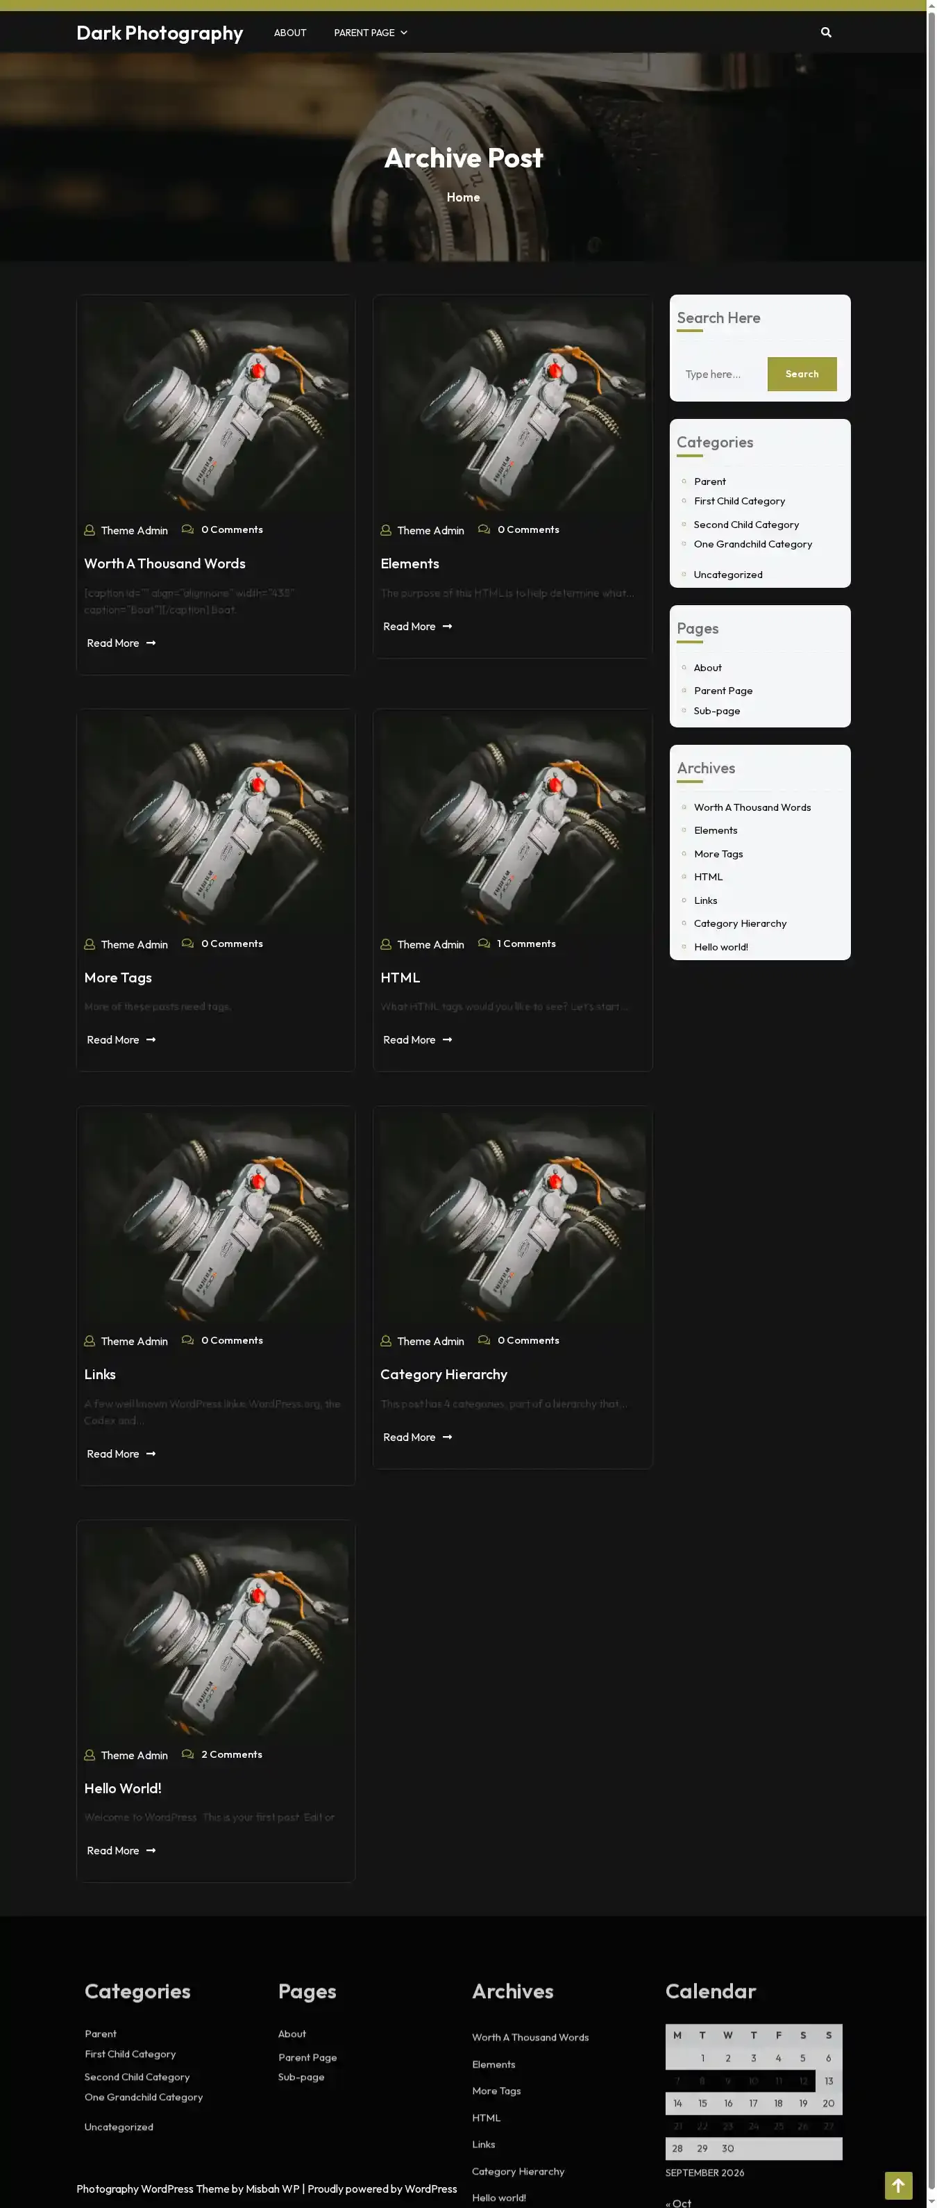This screenshot has width=937, height=2208.
Task: Click the sidebar search input field
Action: point(721,374)
